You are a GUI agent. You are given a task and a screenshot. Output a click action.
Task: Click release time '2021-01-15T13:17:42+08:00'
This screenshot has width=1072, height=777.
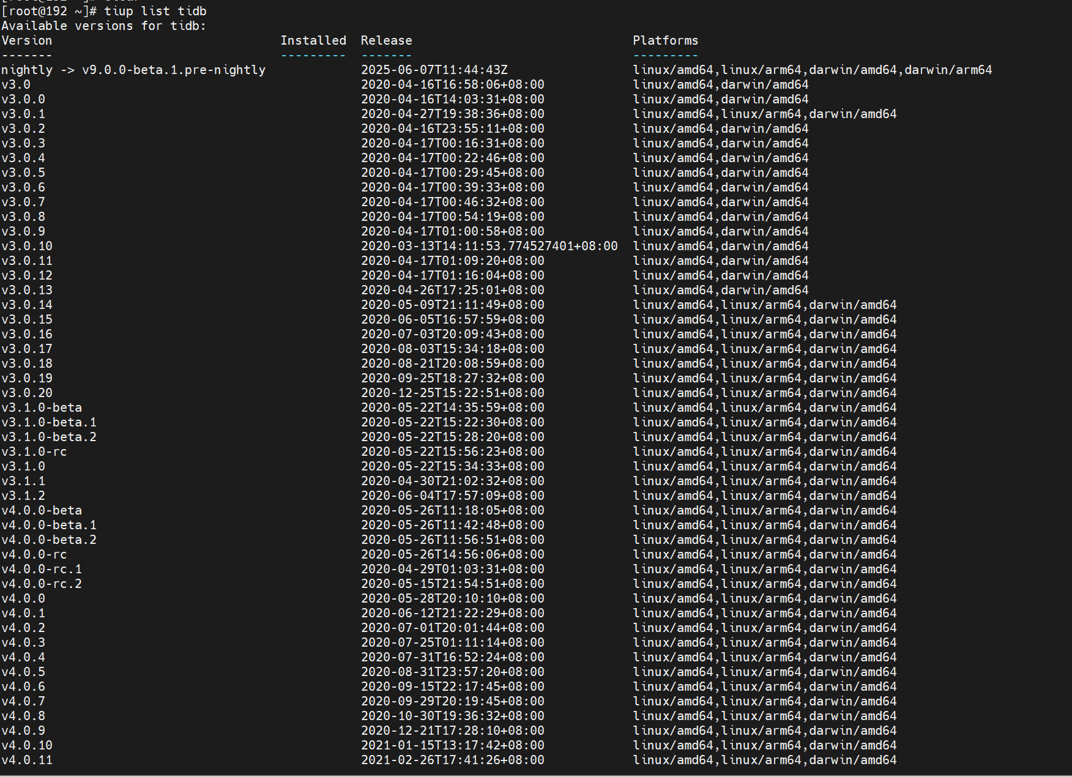point(453,745)
